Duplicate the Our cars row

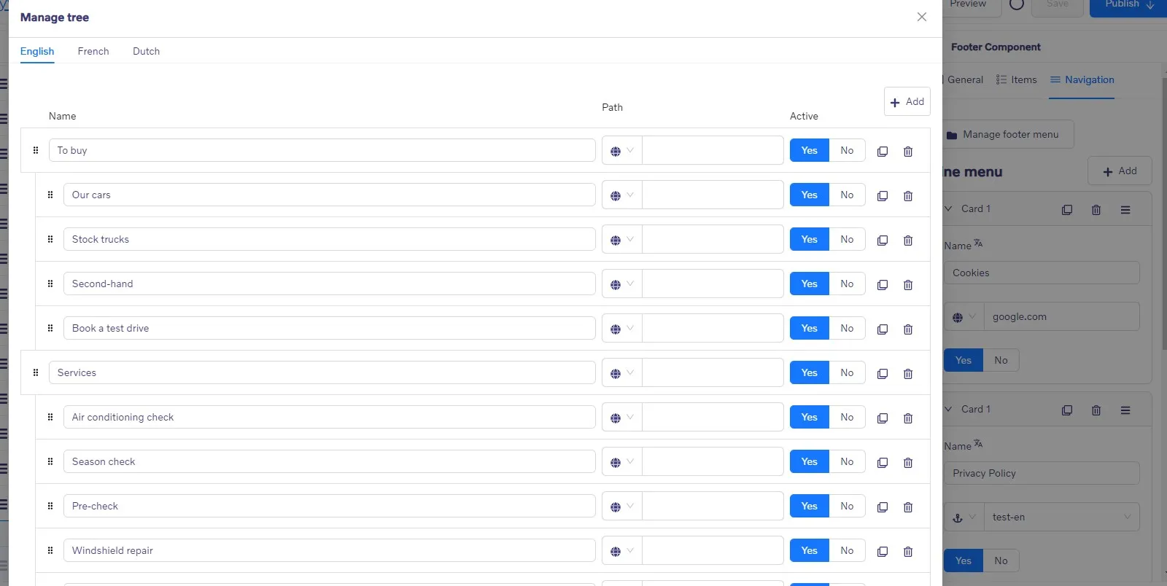click(x=883, y=196)
